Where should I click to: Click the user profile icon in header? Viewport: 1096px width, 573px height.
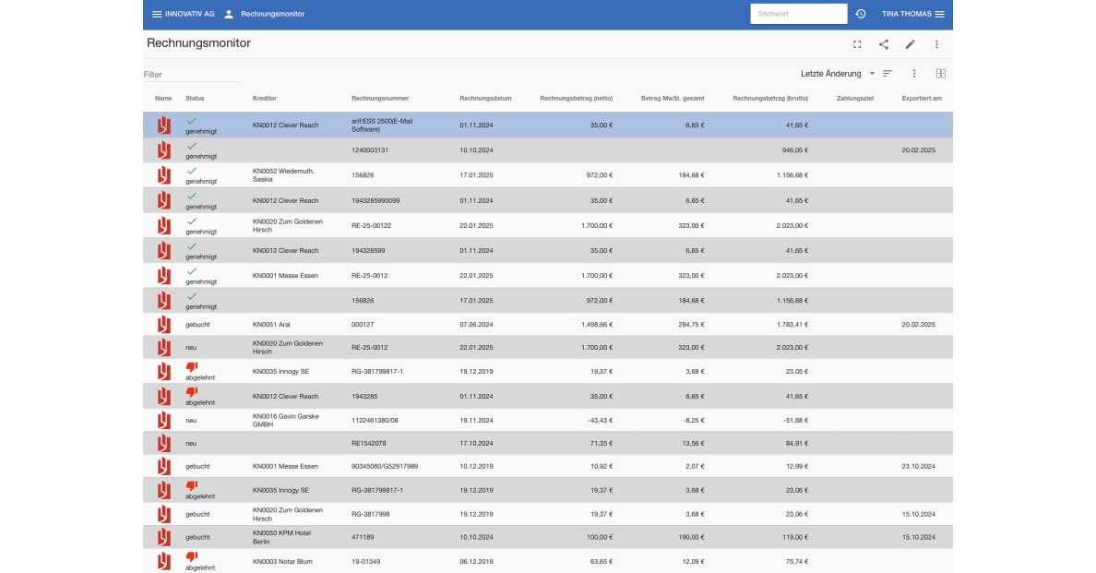coord(229,14)
